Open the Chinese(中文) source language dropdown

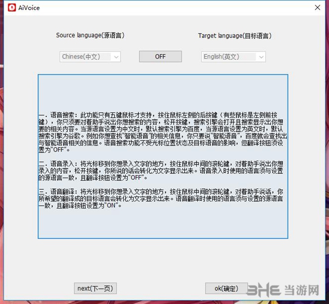click(86, 57)
